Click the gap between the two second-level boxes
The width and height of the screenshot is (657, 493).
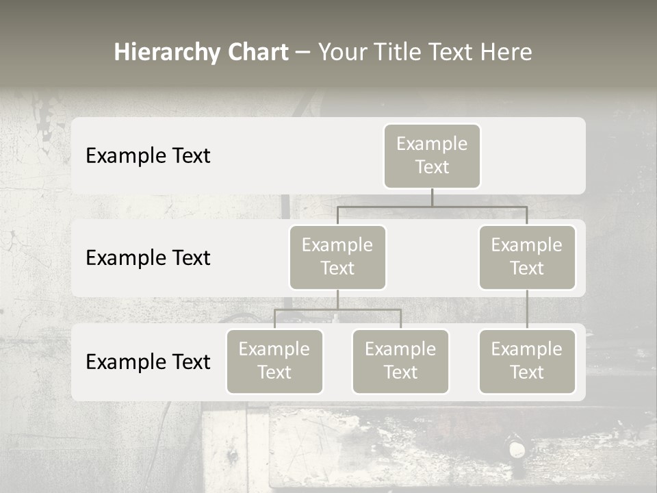point(432,258)
